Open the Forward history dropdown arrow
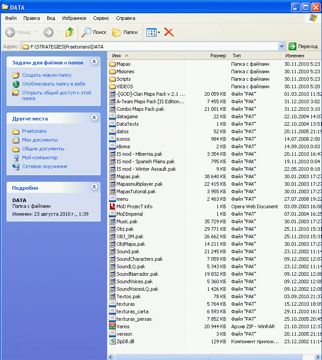The width and height of the screenshot is (322, 360). coord(59,32)
